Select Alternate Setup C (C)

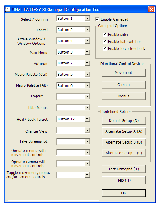(x=124, y=153)
